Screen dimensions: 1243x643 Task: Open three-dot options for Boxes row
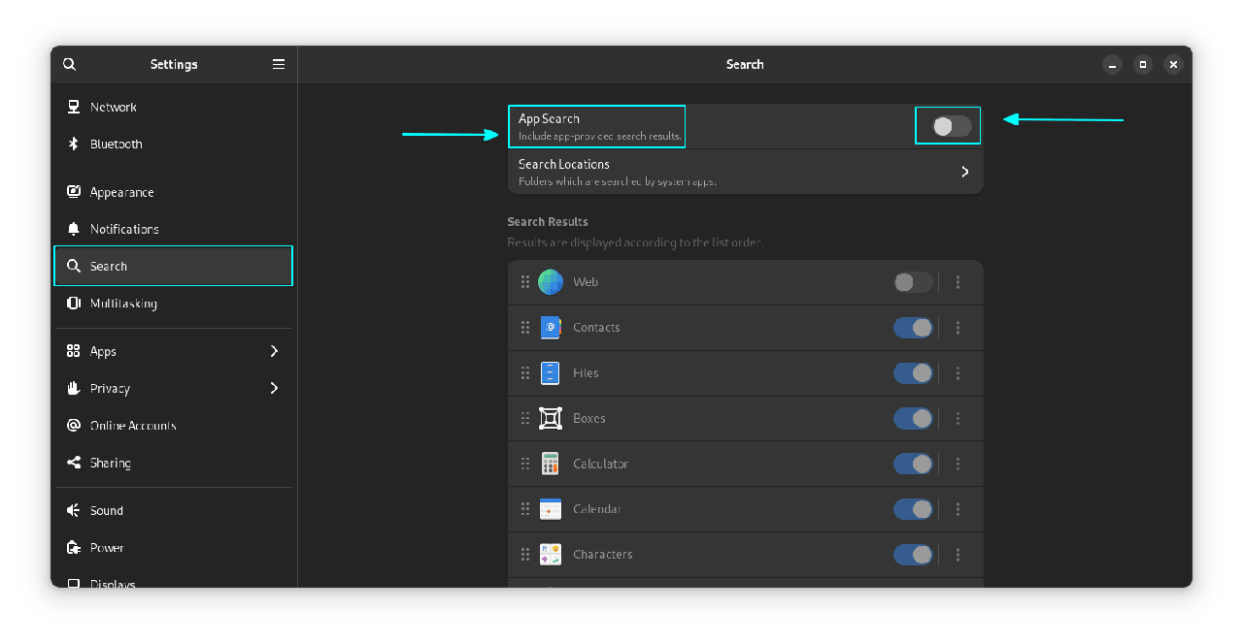(x=957, y=418)
